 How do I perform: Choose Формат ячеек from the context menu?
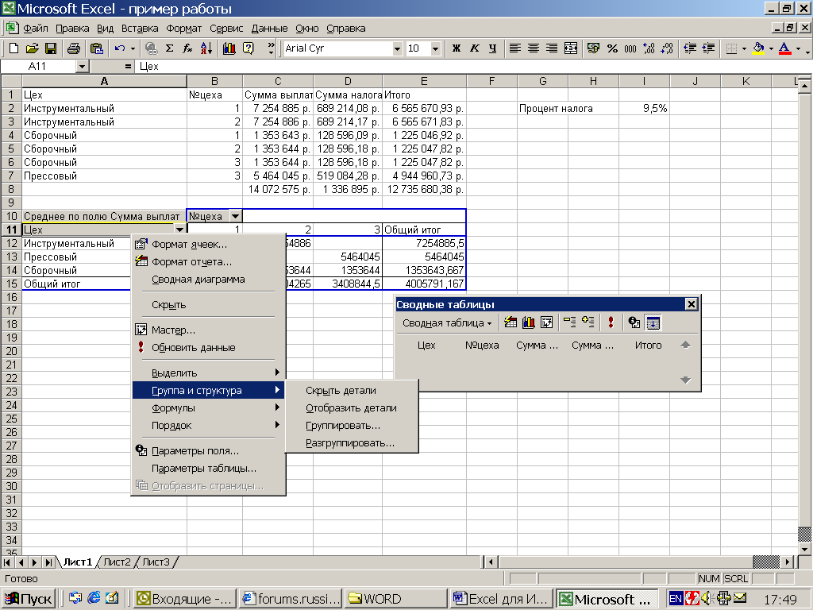(x=208, y=245)
